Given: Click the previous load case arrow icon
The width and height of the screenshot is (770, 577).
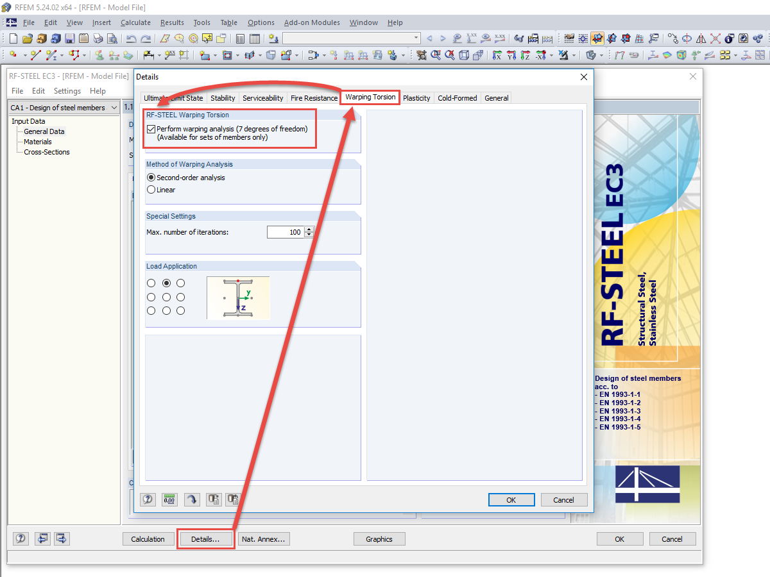Looking at the screenshot, I should pos(429,38).
